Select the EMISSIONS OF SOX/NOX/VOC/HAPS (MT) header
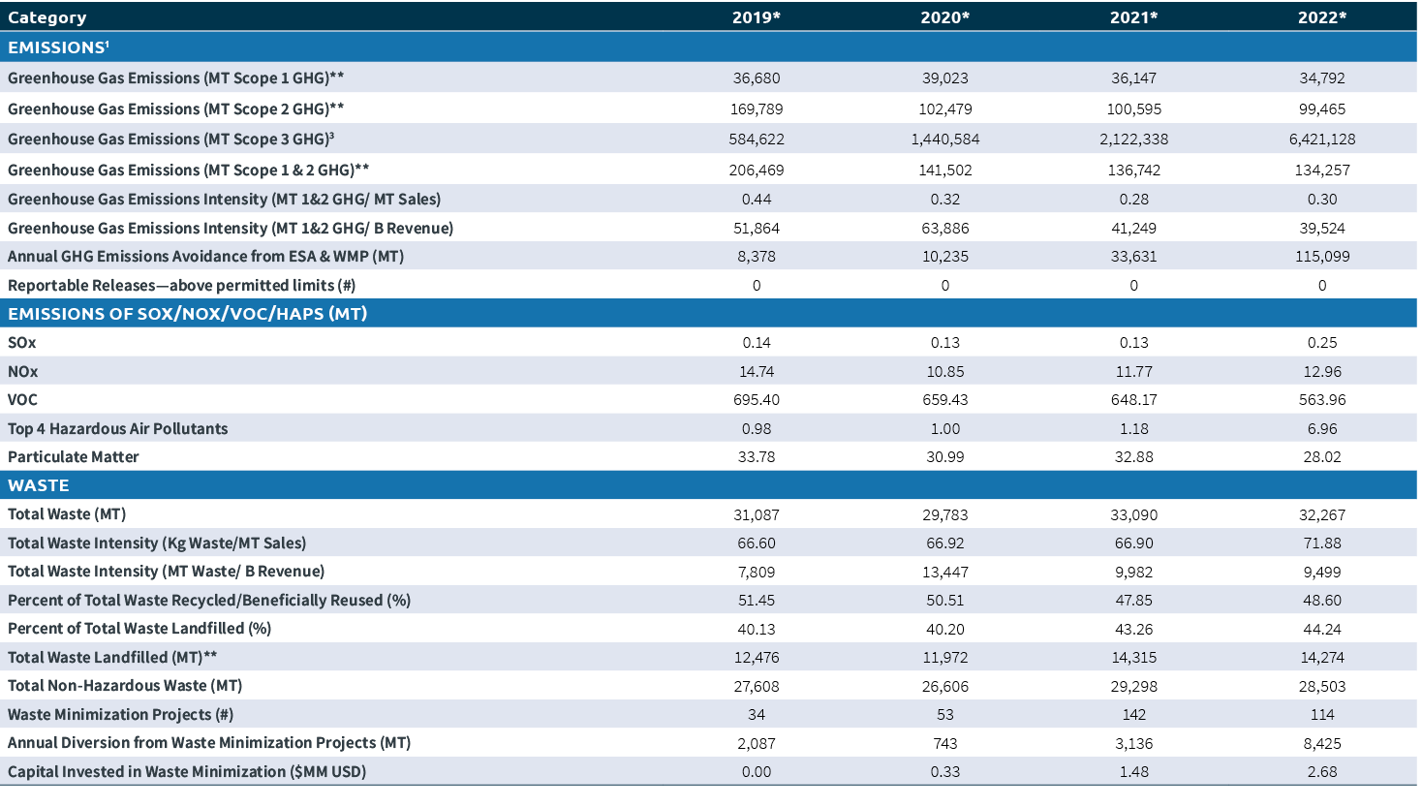This screenshot has height=807, width=1422. tap(187, 314)
